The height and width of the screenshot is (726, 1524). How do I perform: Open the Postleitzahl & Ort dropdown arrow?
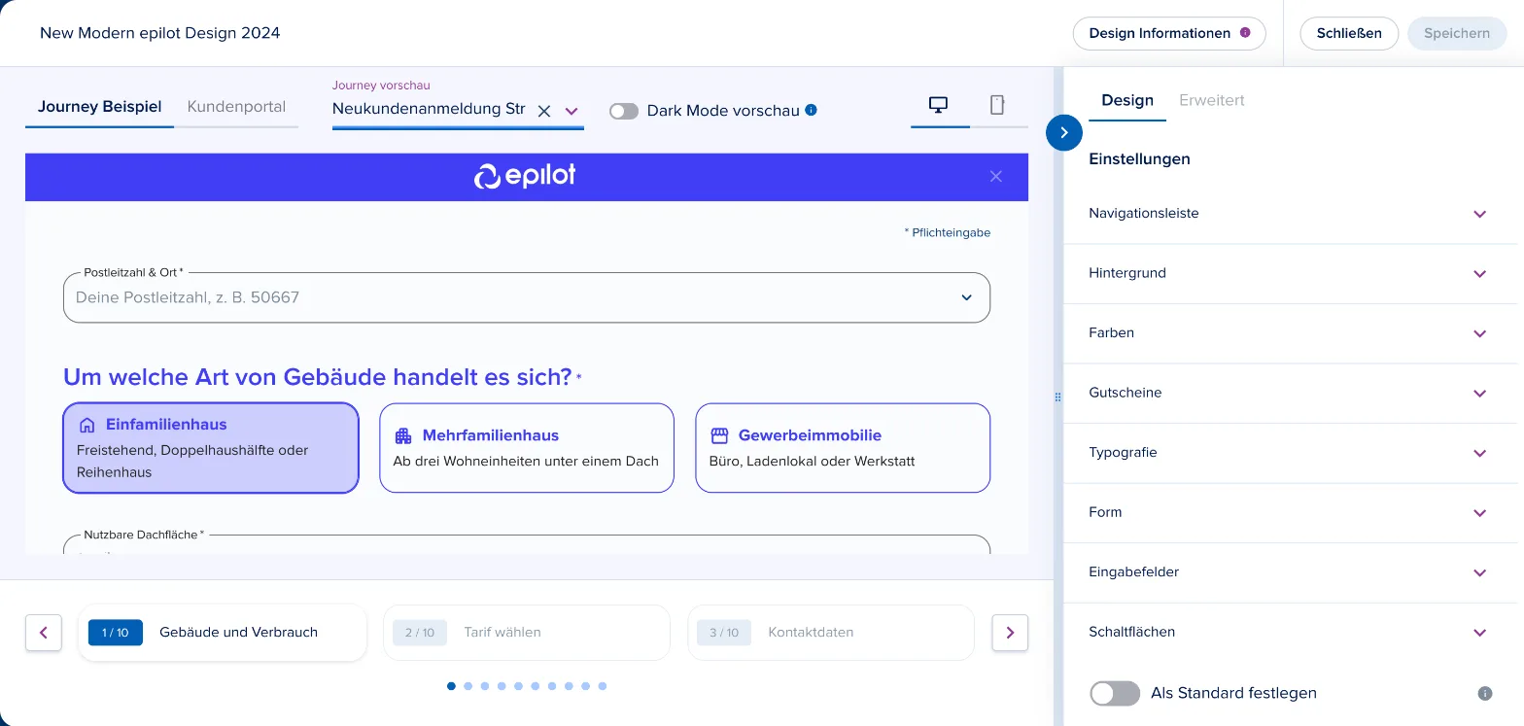tap(966, 297)
